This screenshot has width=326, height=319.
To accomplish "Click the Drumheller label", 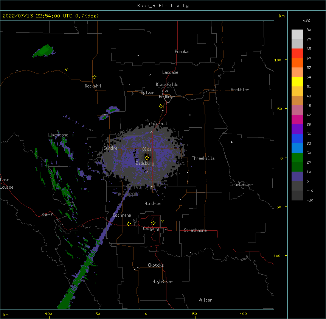I will coord(241,185).
